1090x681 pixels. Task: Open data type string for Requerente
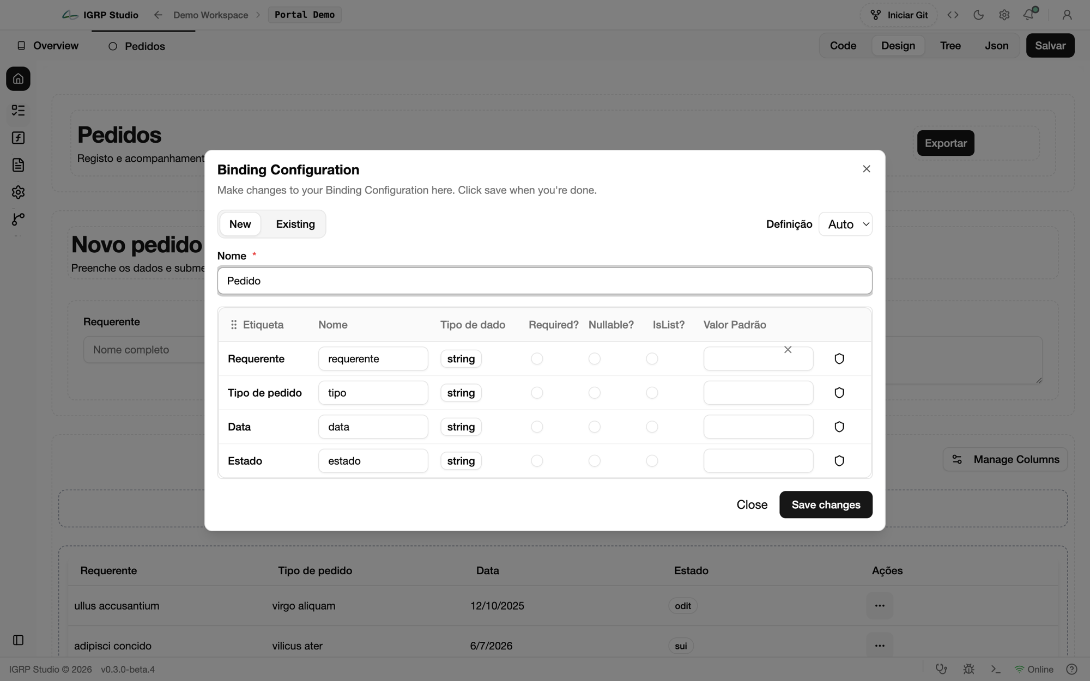tap(461, 358)
